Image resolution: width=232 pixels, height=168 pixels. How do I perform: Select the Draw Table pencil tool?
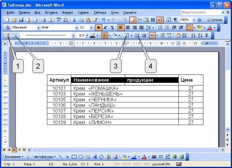tap(8, 35)
